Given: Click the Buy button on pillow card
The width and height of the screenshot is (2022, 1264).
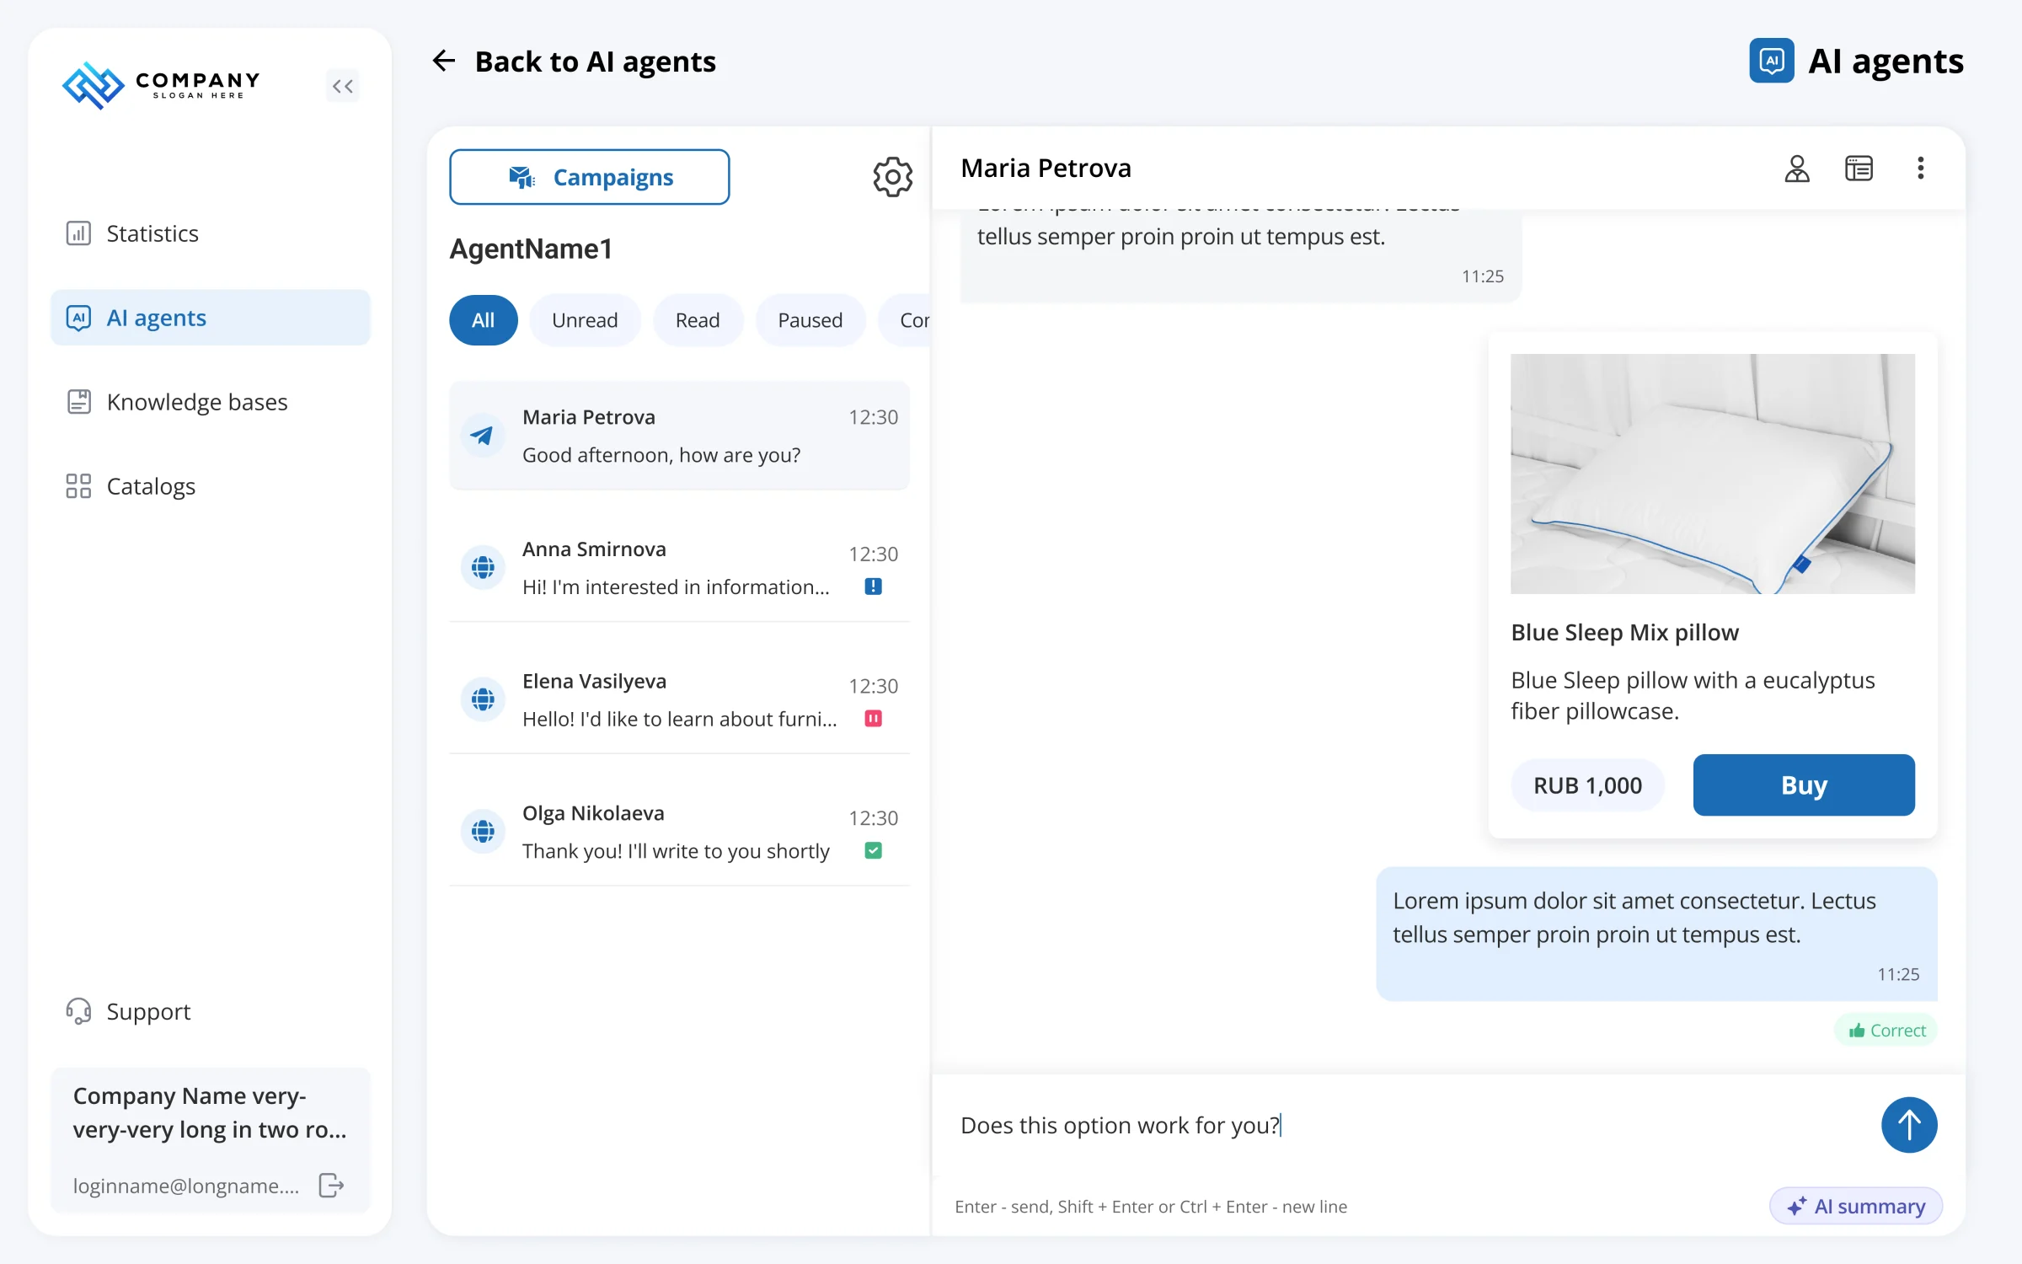Looking at the screenshot, I should coord(1803,785).
